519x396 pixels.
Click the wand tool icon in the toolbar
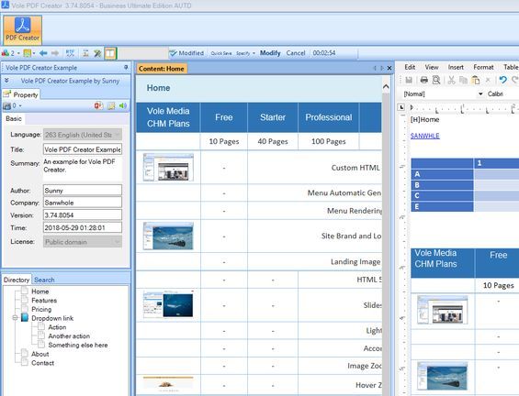point(97,53)
